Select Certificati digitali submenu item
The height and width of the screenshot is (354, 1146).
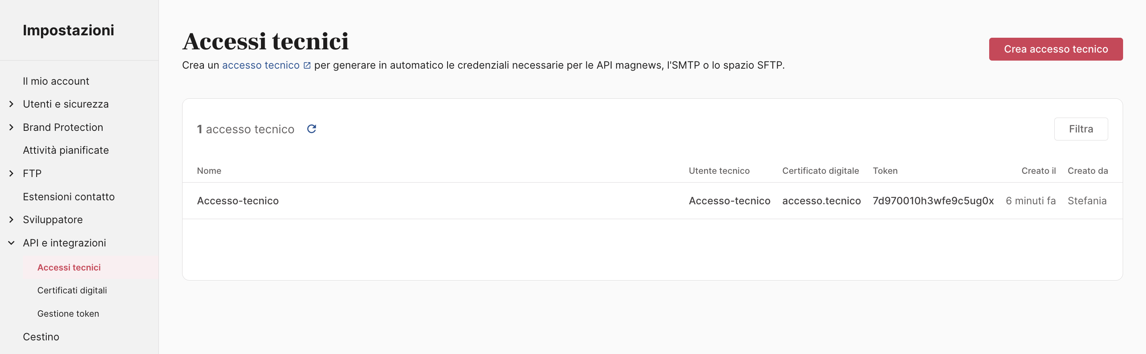[x=72, y=291]
